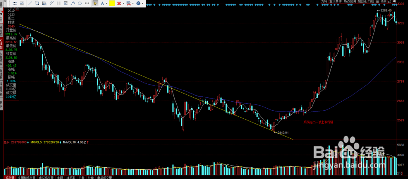The width and height of the screenshot is (408, 179).
Task: Click the 开盘价 value 3211.87
Action: (11, 34)
